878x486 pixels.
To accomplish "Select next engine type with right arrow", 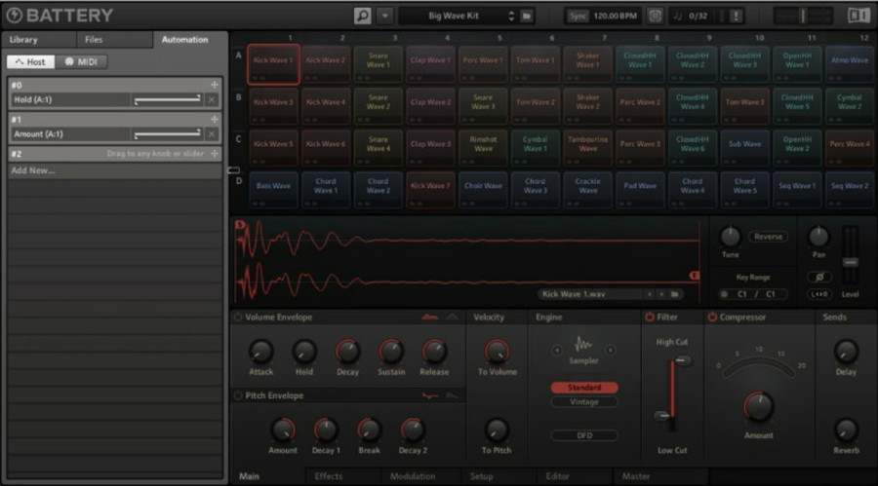I will [611, 350].
